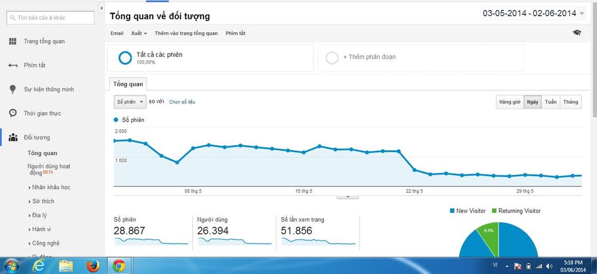Expand Sở thích in sidebar
Image resolution: width=597 pixels, height=274 pixels.
click(x=42, y=201)
